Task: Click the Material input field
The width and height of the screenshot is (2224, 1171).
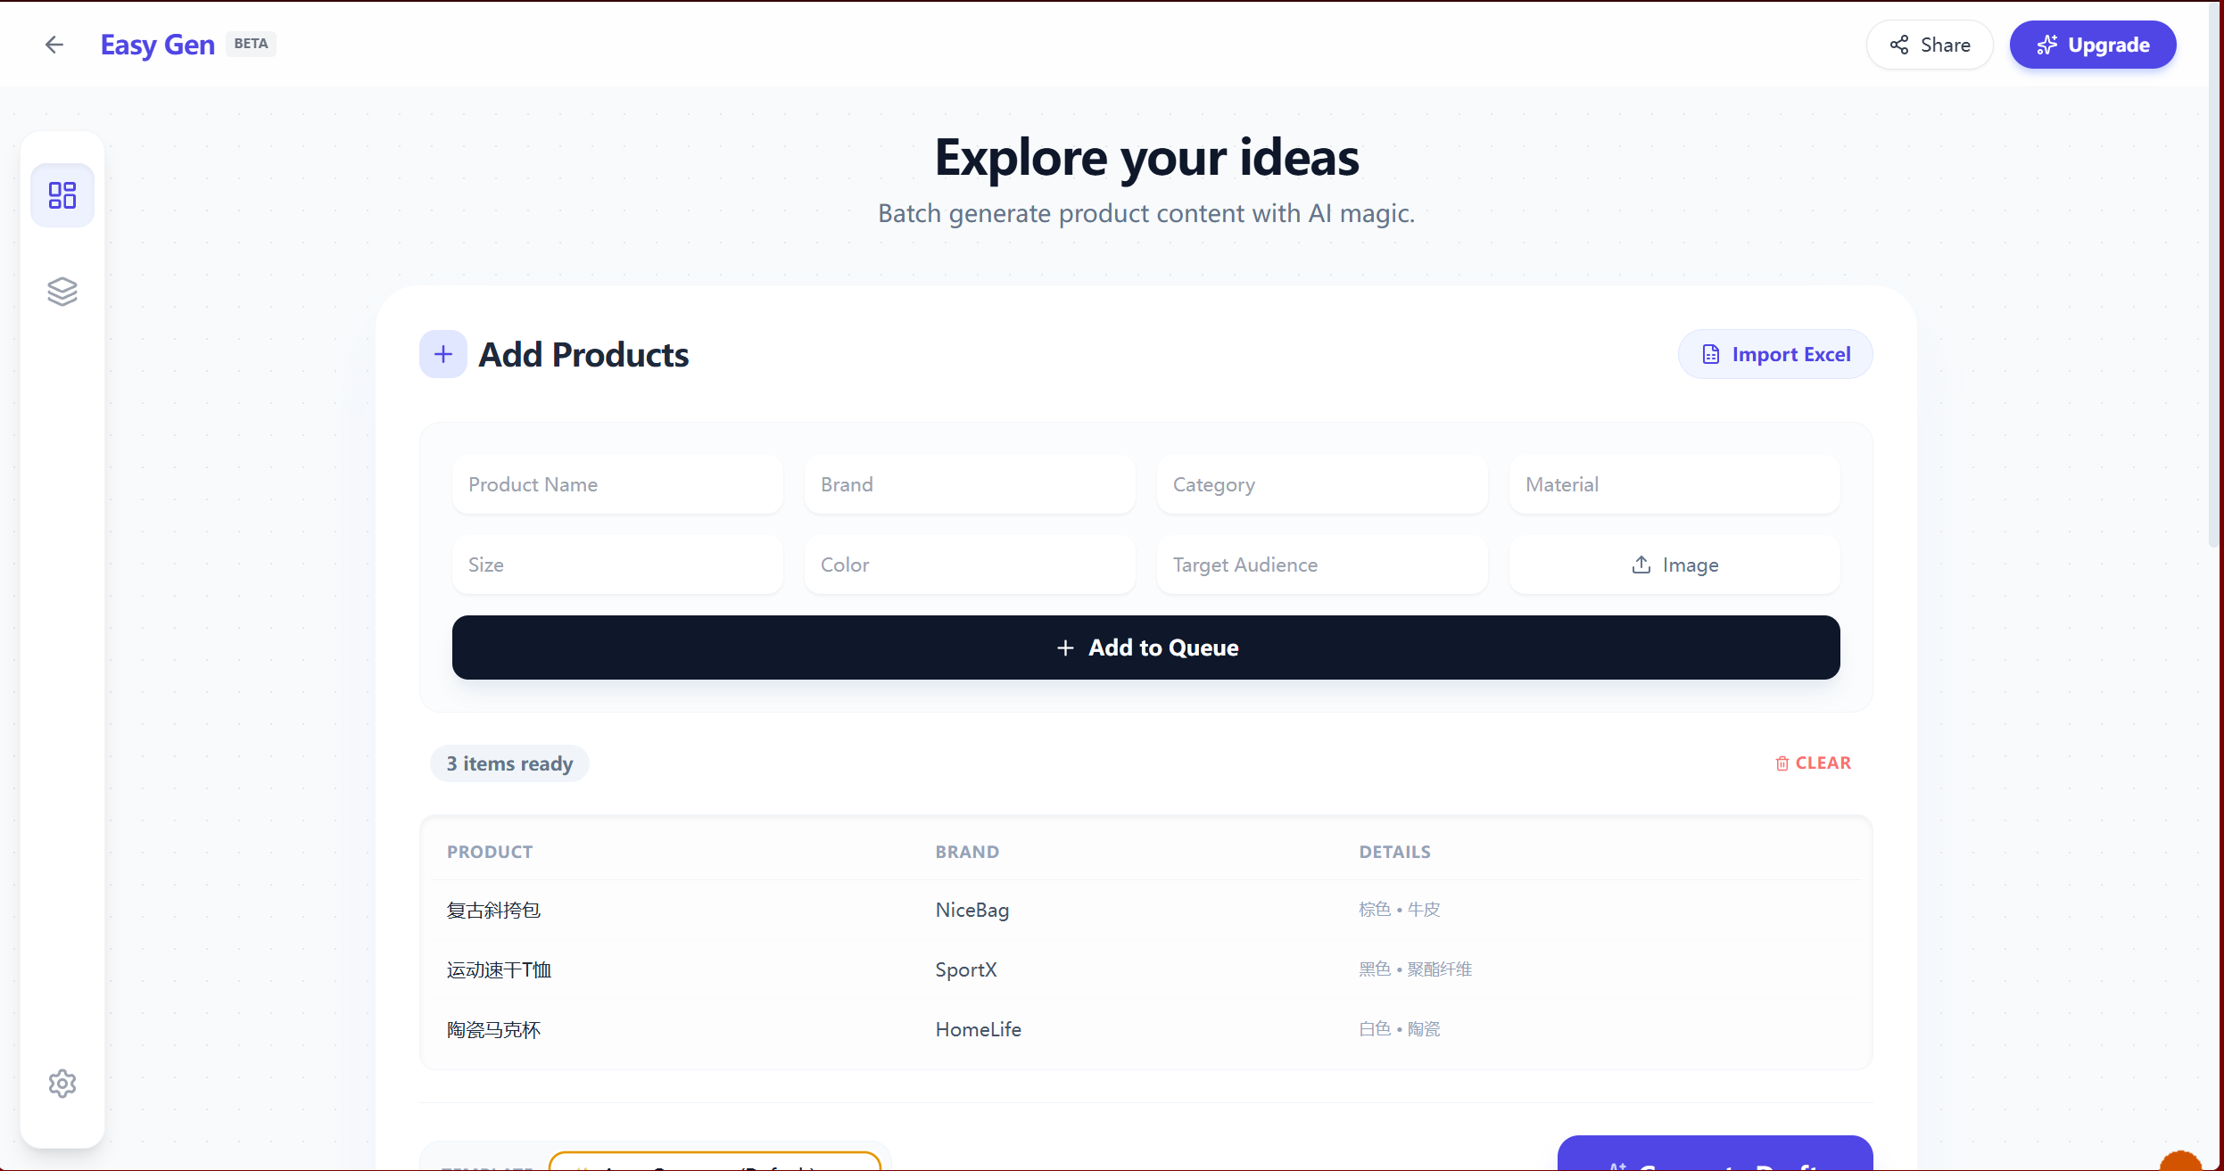Action: click(1674, 485)
